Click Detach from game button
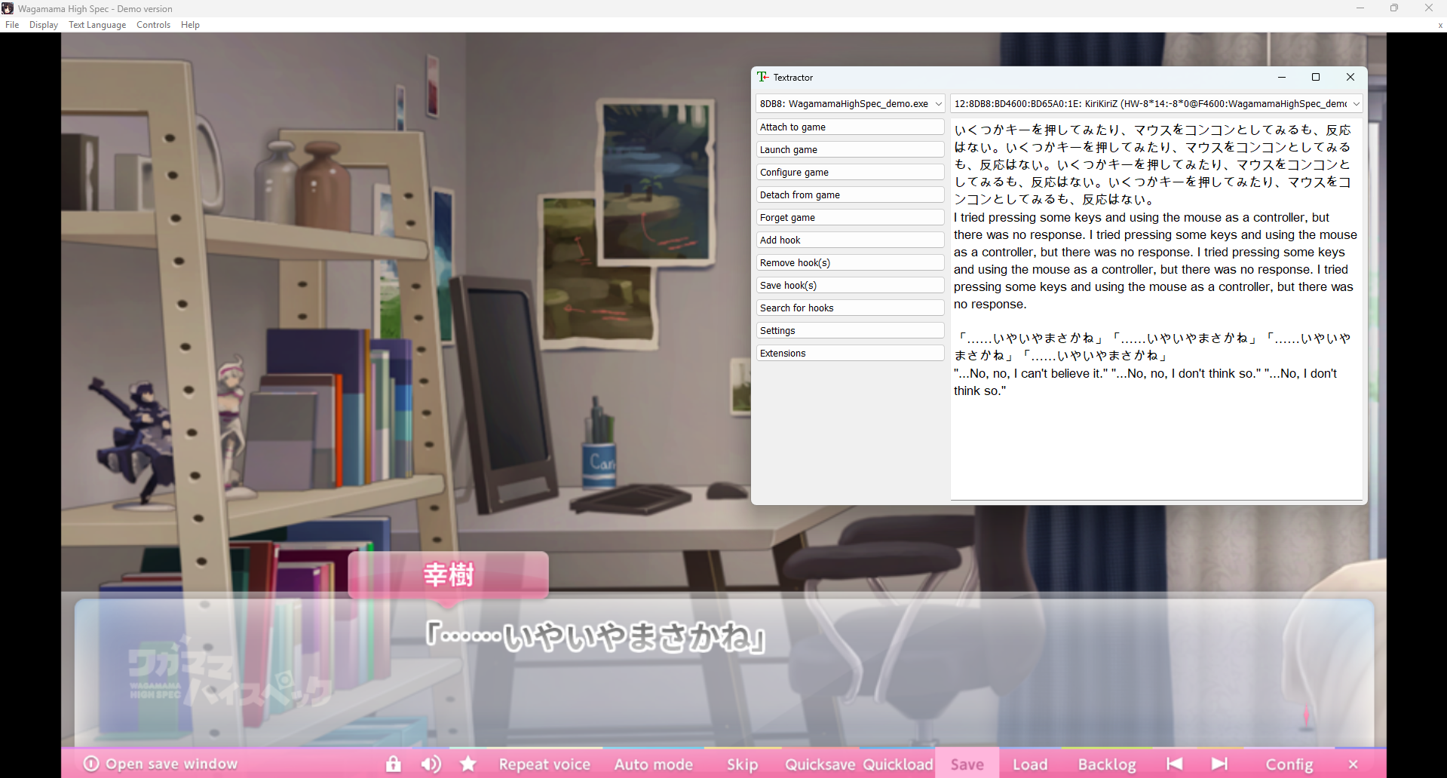Viewport: 1447px width, 778px height. [x=850, y=194]
